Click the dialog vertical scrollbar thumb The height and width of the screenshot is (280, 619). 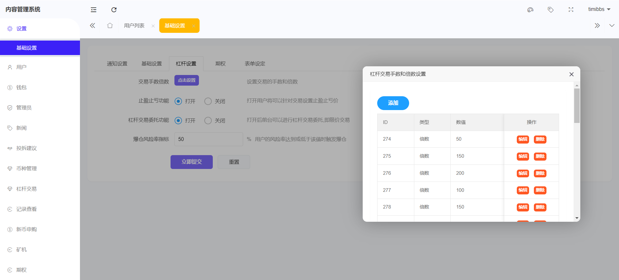coord(577,106)
